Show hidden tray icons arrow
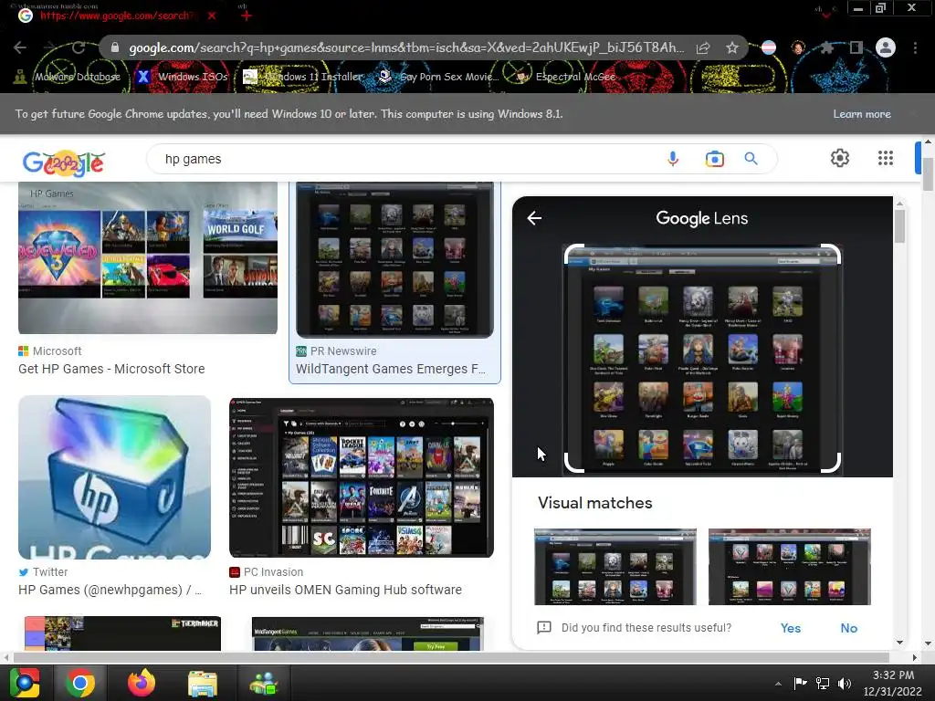Image resolution: width=935 pixels, height=701 pixels. [x=778, y=684]
